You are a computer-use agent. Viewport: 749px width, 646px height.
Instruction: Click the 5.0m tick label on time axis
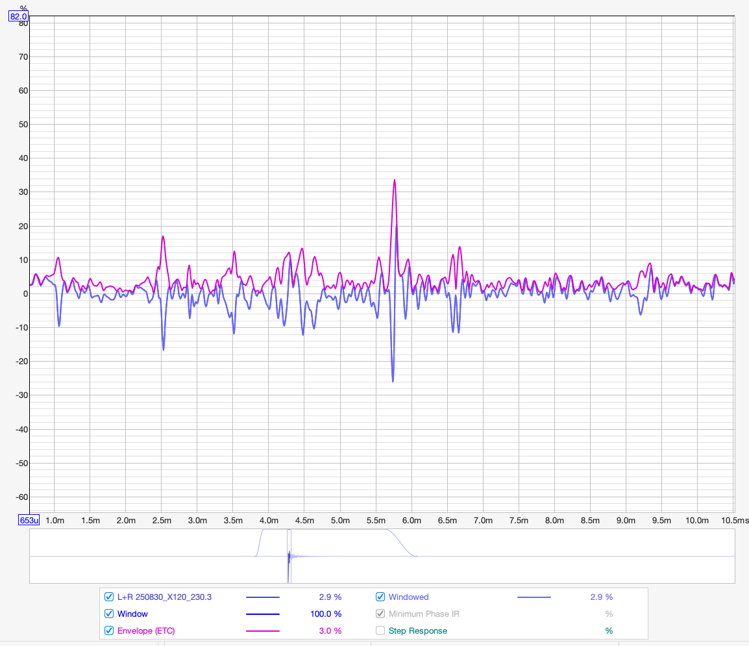(x=340, y=521)
